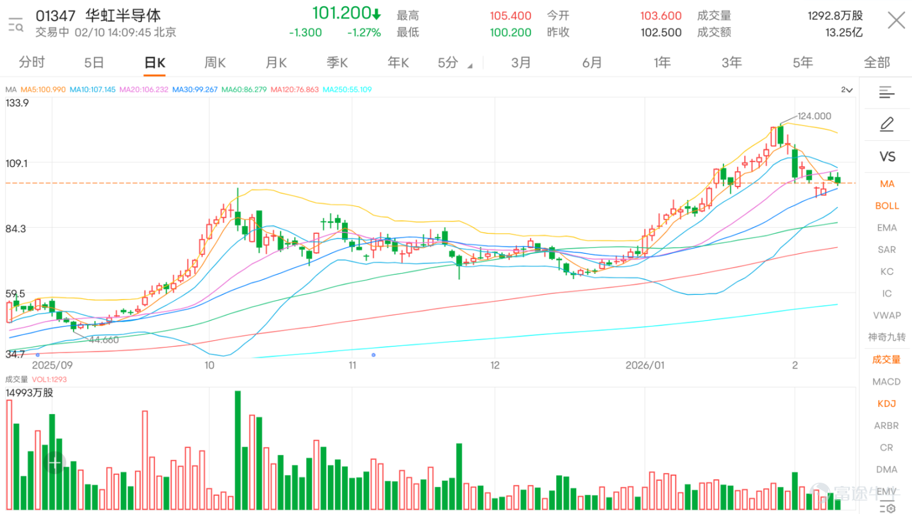Click the 成交量 1292.8万股 value
The image size is (912, 514).
point(835,16)
